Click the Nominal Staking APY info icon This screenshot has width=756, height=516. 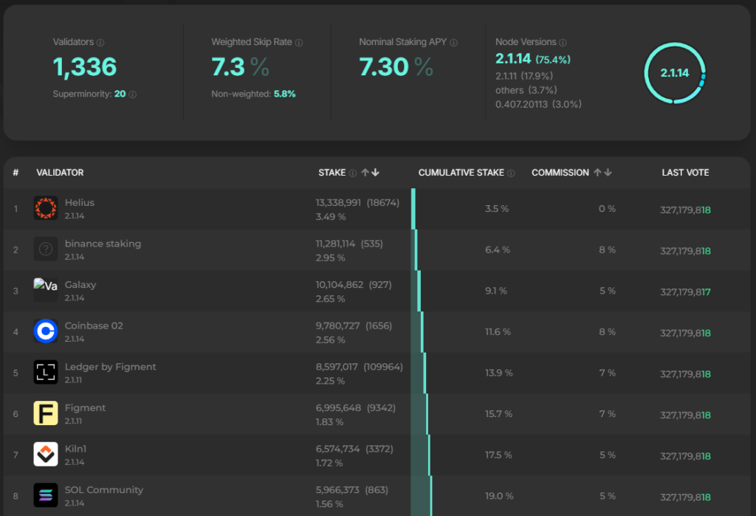coord(454,42)
